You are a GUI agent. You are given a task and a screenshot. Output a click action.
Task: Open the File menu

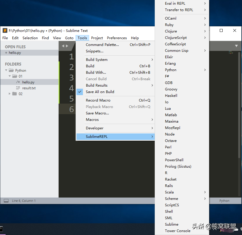(5, 38)
